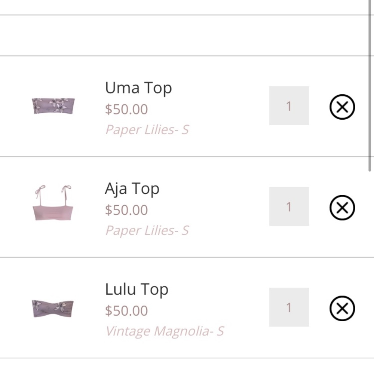Click the Uma Top $50.00 price

click(126, 109)
